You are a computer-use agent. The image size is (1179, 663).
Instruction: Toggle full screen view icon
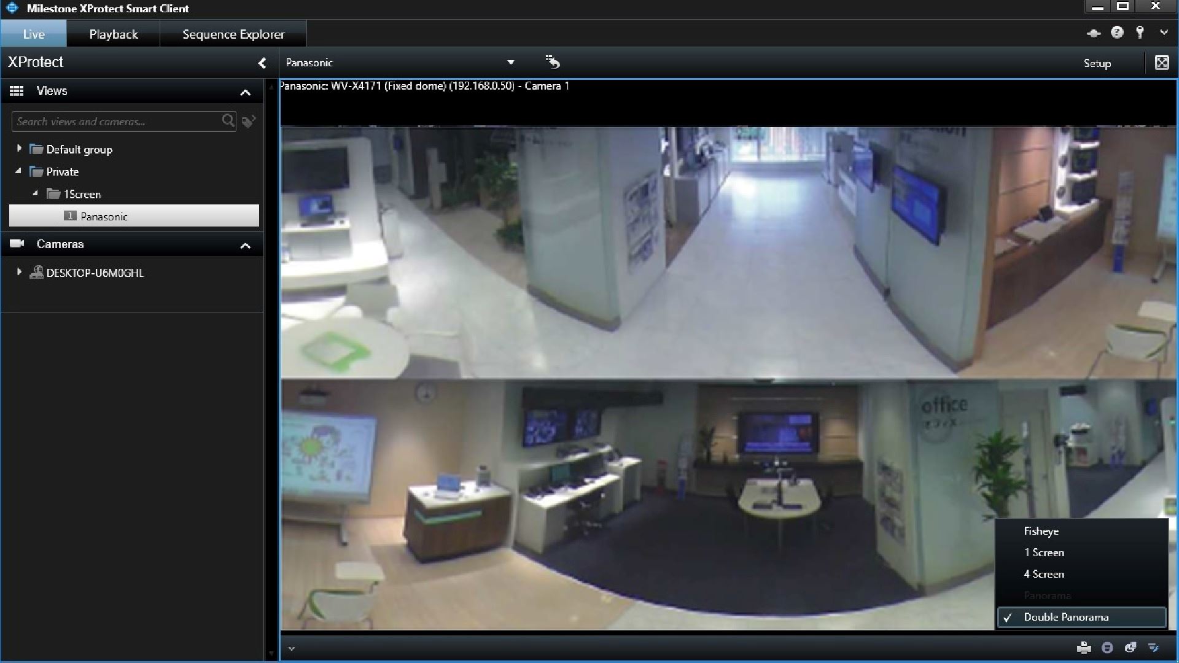click(1162, 63)
